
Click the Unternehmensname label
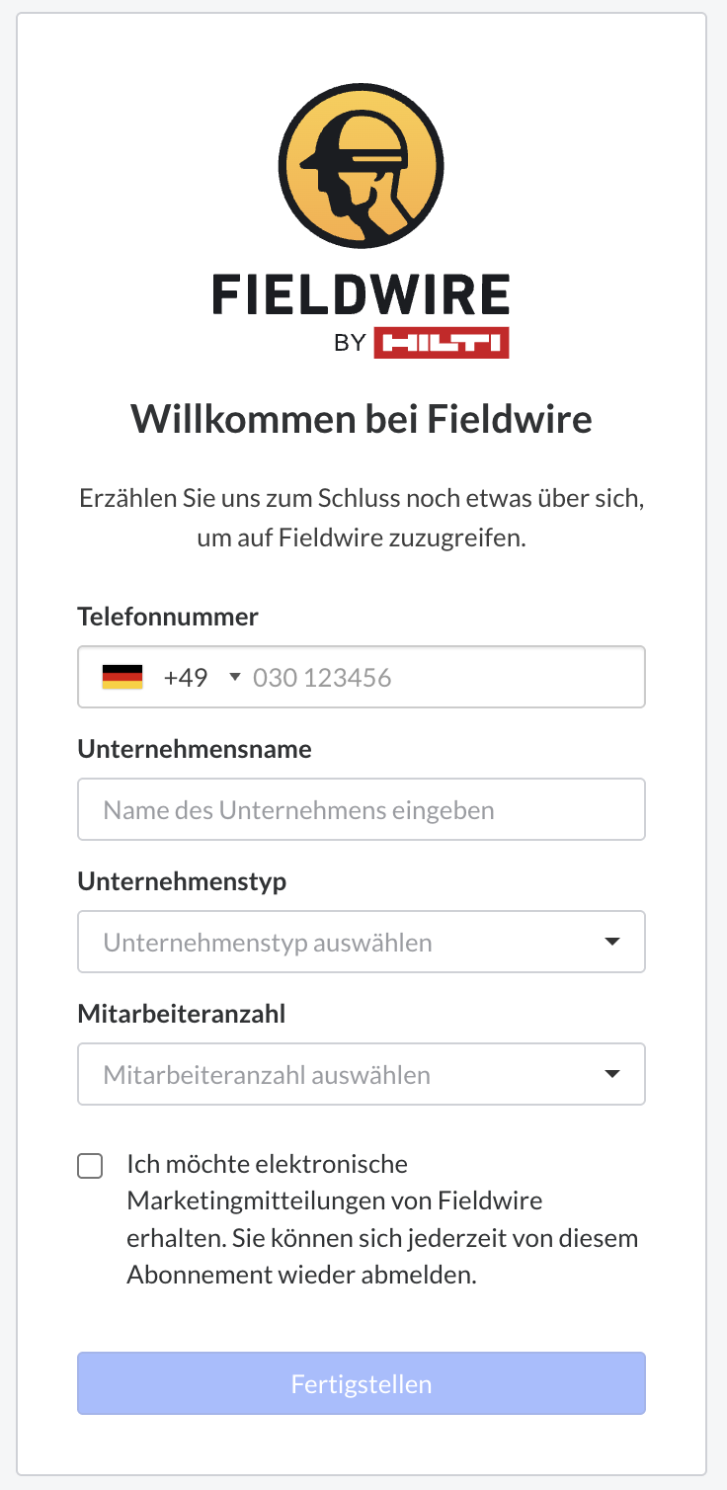(195, 749)
